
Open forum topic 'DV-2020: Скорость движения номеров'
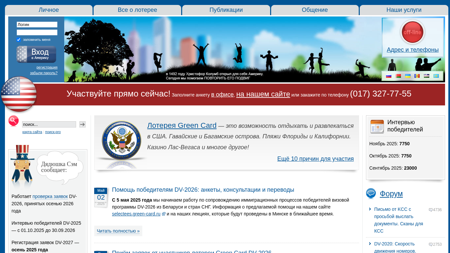395,247
